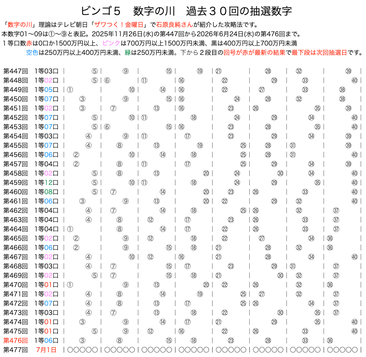Click 1等04口 in 第464回 row
The width and height of the screenshot is (366, 357).
point(46,229)
